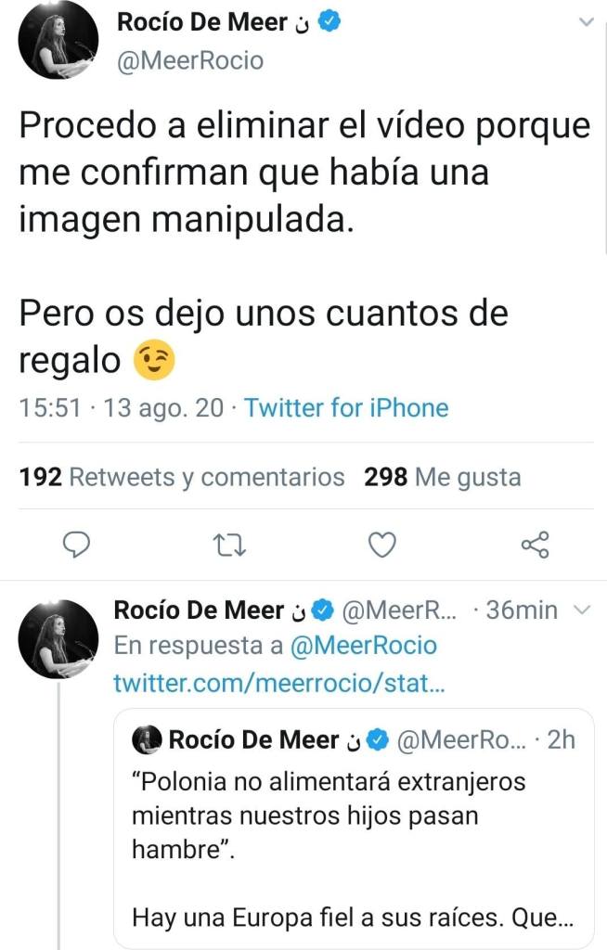Expand reply tweet options chevron
This screenshot has width=607, height=950.
(x=583, y=610)
